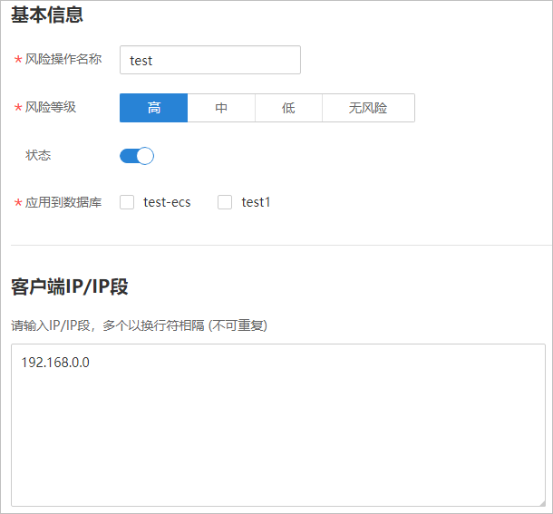This screenshot has width=553, height=514.
Task: Click the 状态 field label
Action: tap(39, 155)
